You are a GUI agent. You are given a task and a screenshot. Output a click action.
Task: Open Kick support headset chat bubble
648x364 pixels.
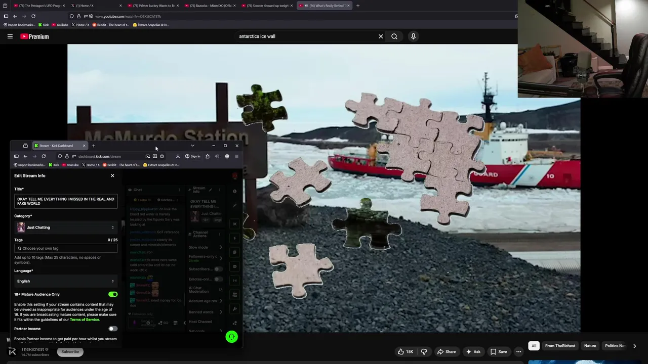pyautogui.click(x=231, y=337)
